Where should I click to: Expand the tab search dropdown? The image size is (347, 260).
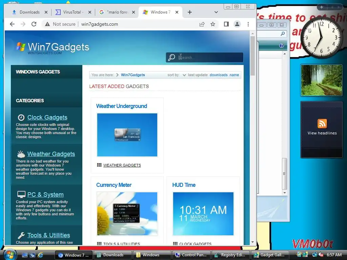216,12
